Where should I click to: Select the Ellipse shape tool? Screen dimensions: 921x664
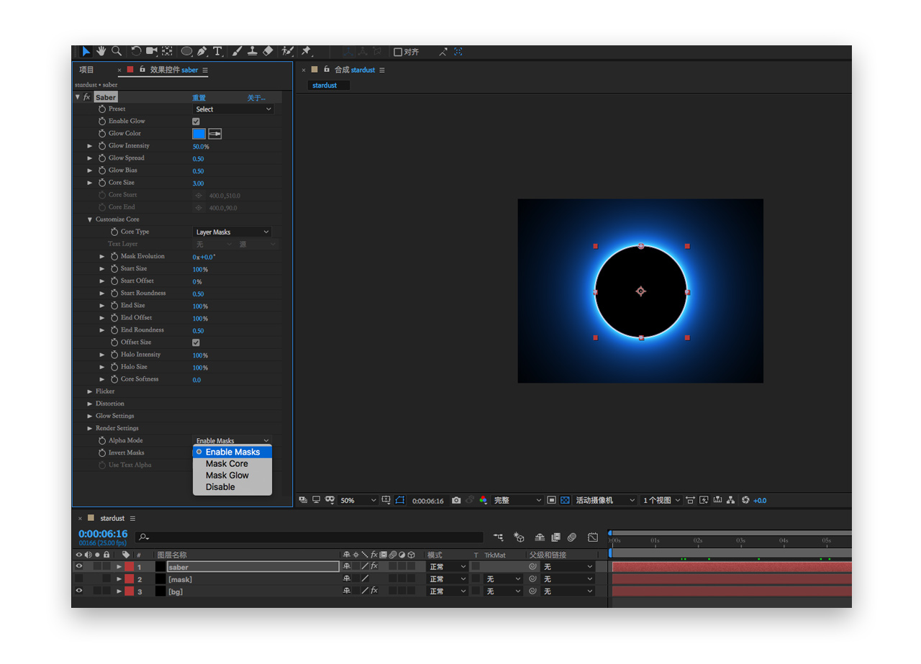pyautogui.click(x=187, y=51)
